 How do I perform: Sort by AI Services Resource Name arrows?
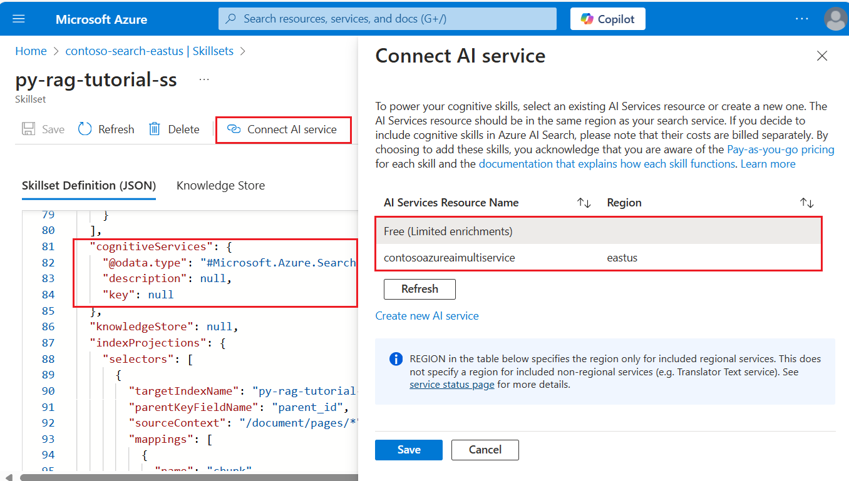584,203
